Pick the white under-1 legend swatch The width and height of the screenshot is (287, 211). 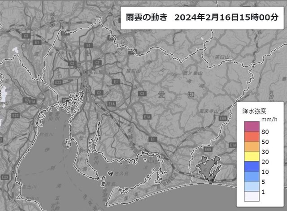tap(252, 196)
